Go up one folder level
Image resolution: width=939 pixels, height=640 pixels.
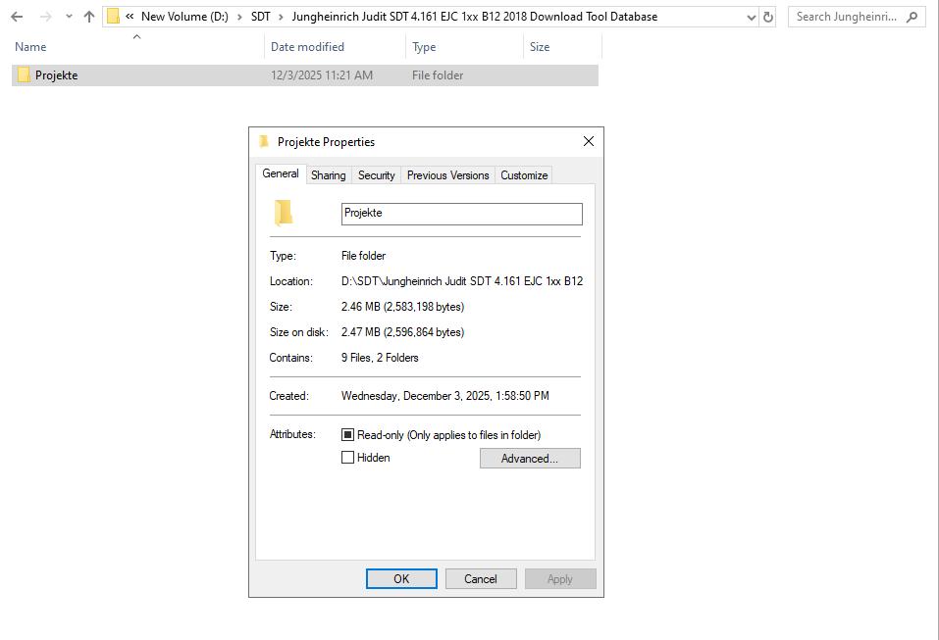pyautogui.click(x=89, y=17)
